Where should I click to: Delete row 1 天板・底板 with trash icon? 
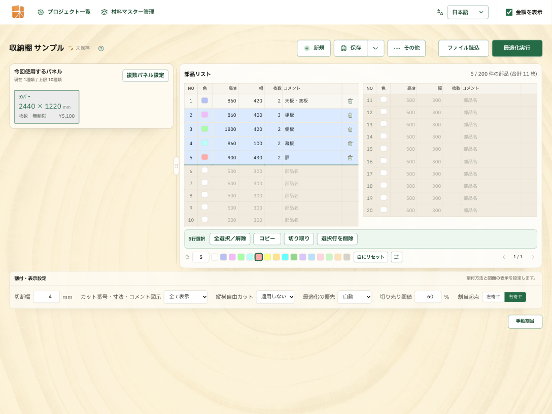click(x=350, y=101)
